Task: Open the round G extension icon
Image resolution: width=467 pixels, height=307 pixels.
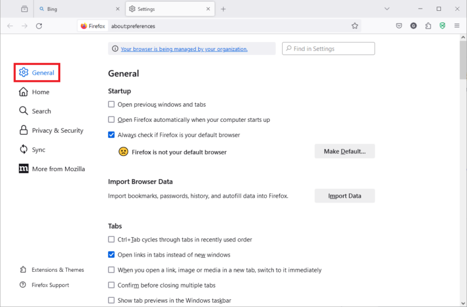Action: coord(413,26)
